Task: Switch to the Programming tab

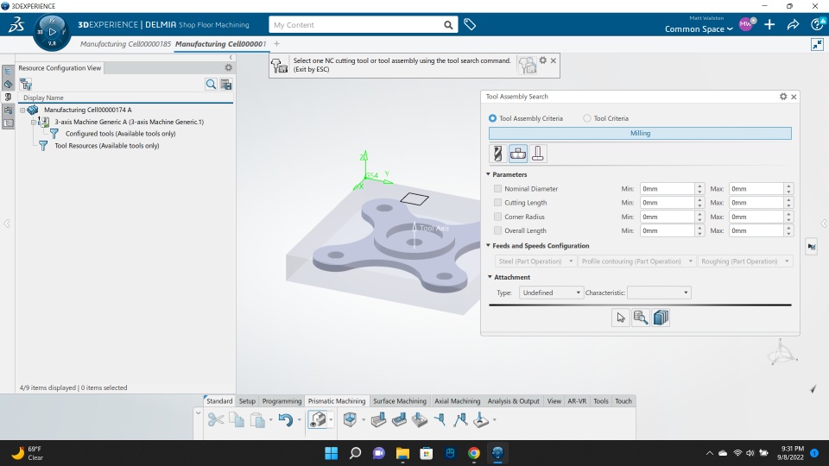Action: pyautogui.click(x=282, y=401)
